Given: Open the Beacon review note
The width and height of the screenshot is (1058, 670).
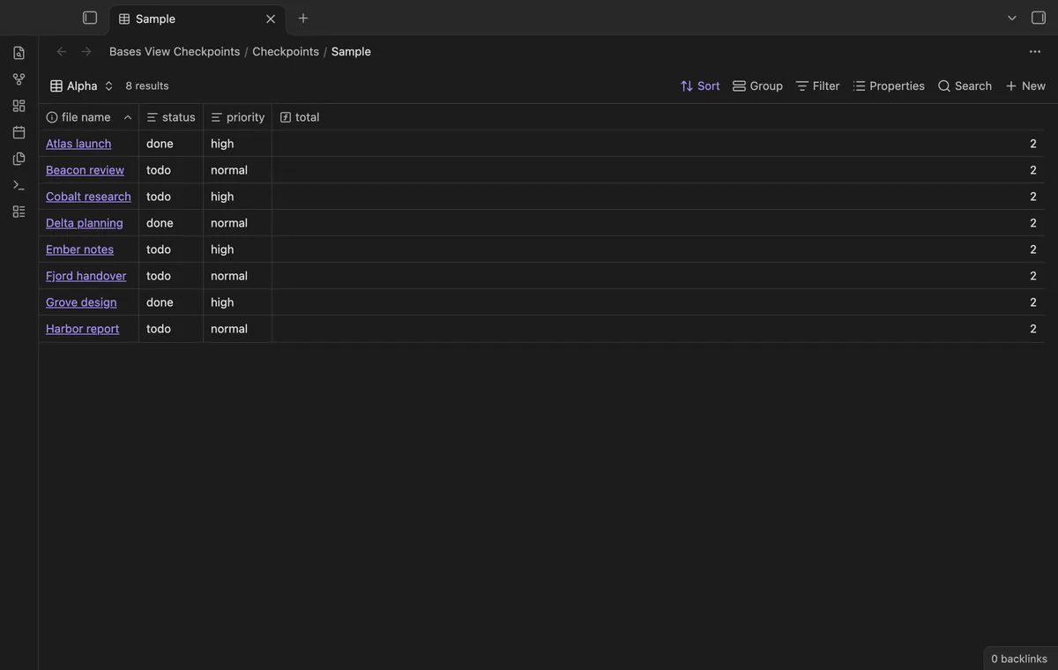Looking at the screenshot, I should (85, 170).
